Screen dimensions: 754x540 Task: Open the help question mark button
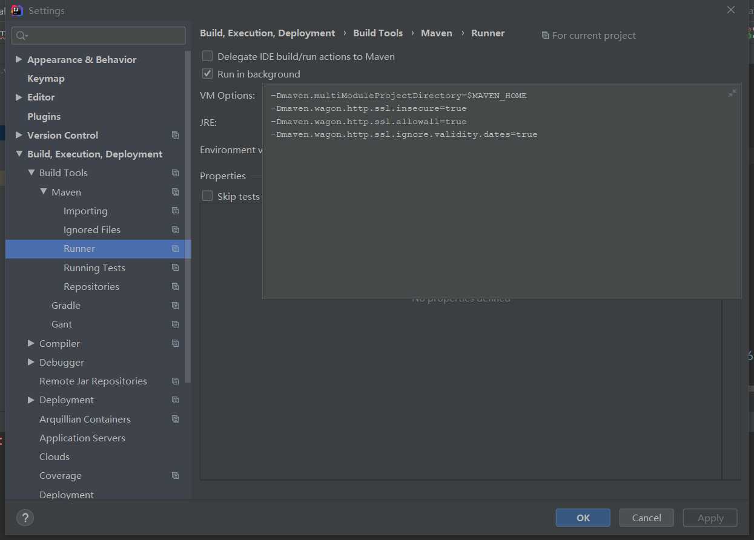25,518
